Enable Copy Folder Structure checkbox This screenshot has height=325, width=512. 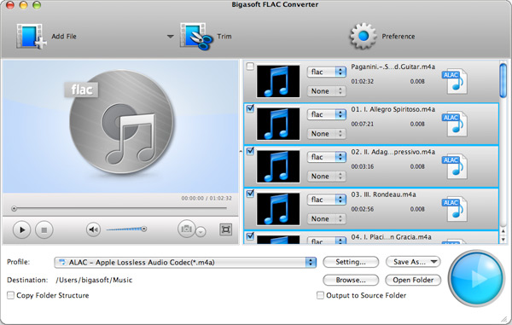11,295
